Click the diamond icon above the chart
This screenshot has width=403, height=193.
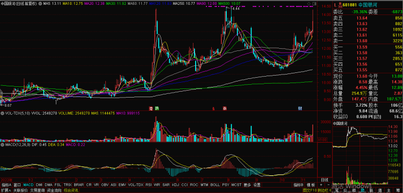point(308,3)
